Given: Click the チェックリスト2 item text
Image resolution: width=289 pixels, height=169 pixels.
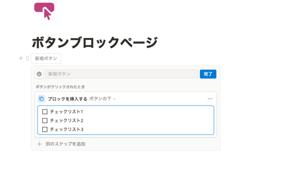Looking at the screenshot, I should click(x=67, y=121).
